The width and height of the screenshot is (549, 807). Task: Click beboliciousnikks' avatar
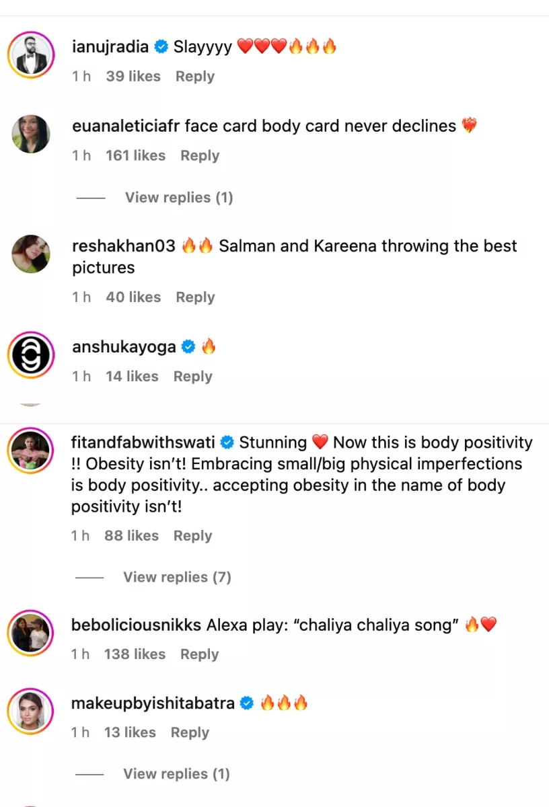click(x=31, y=633)
